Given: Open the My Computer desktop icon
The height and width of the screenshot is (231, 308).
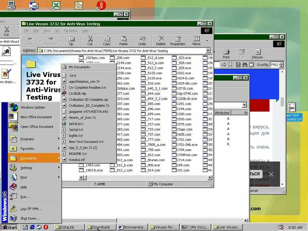Looking at the screenshot, I should pos(11,5).
